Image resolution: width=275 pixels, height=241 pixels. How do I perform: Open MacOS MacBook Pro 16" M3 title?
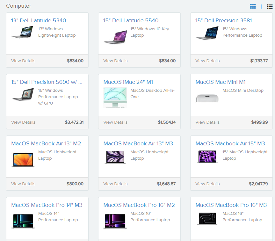(x=231, y=205)
